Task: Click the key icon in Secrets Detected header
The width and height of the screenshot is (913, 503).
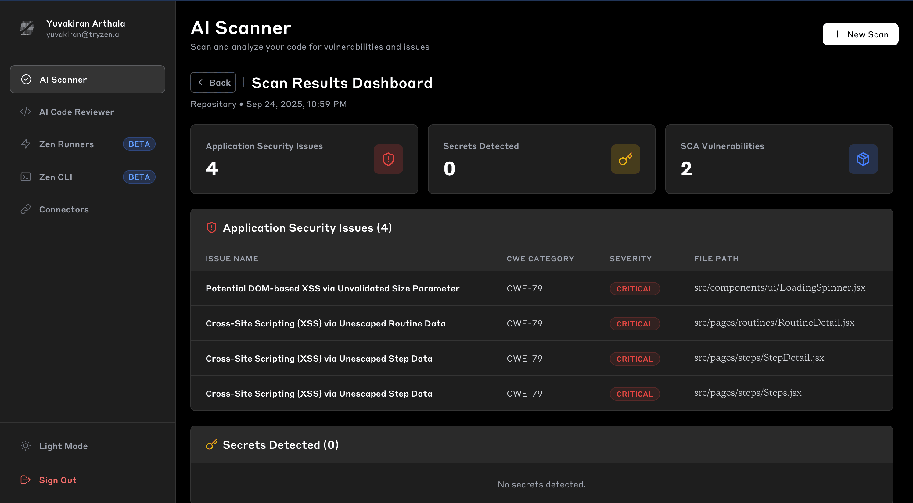Action: coord(212,444)
